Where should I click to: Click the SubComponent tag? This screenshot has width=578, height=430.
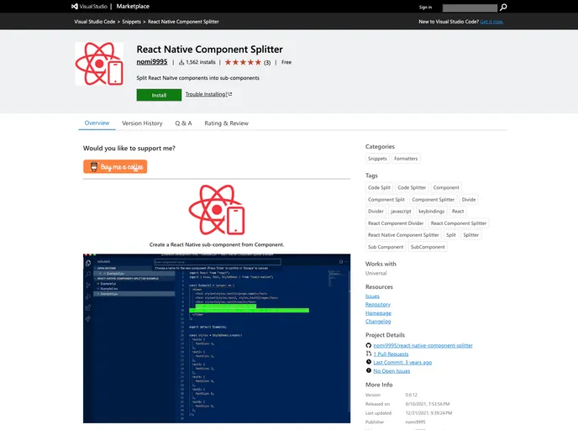pos(428,247)
